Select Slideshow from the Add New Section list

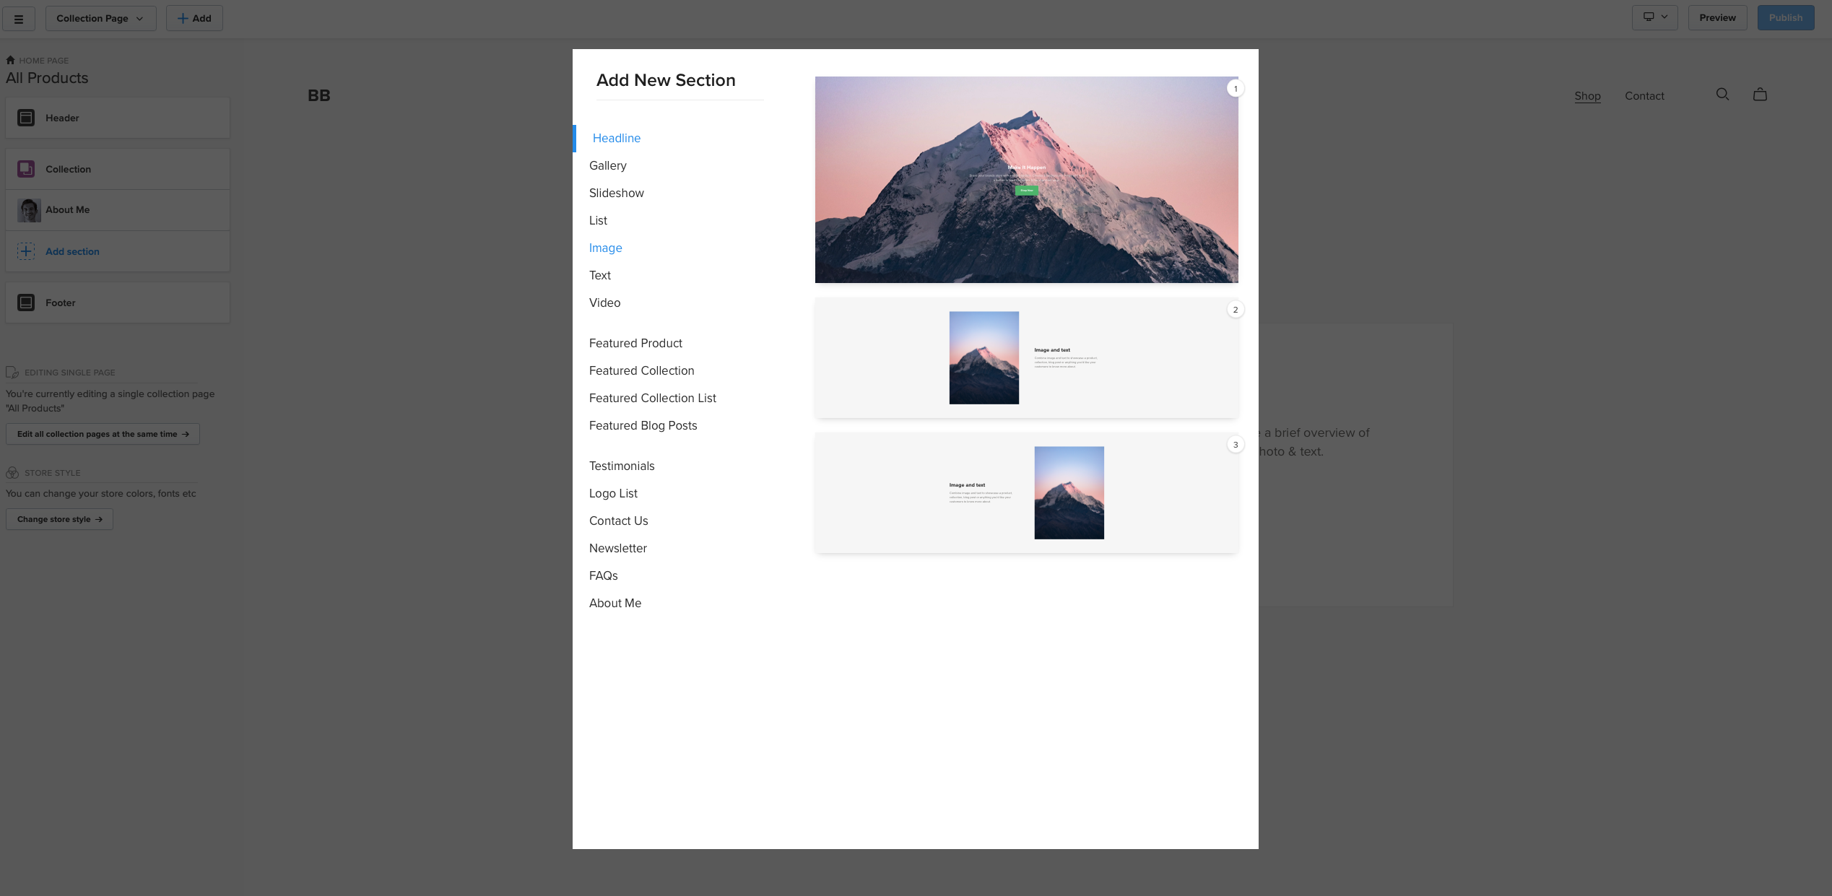pos(616,193)
